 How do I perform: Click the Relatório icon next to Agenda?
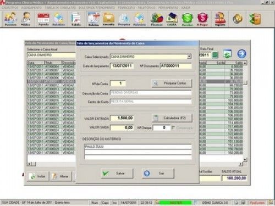click(59, 19)
